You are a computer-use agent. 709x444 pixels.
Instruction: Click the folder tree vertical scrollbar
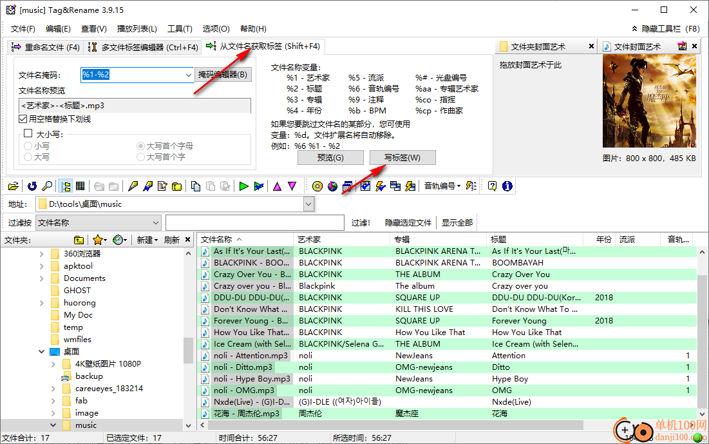coord(188,351)
